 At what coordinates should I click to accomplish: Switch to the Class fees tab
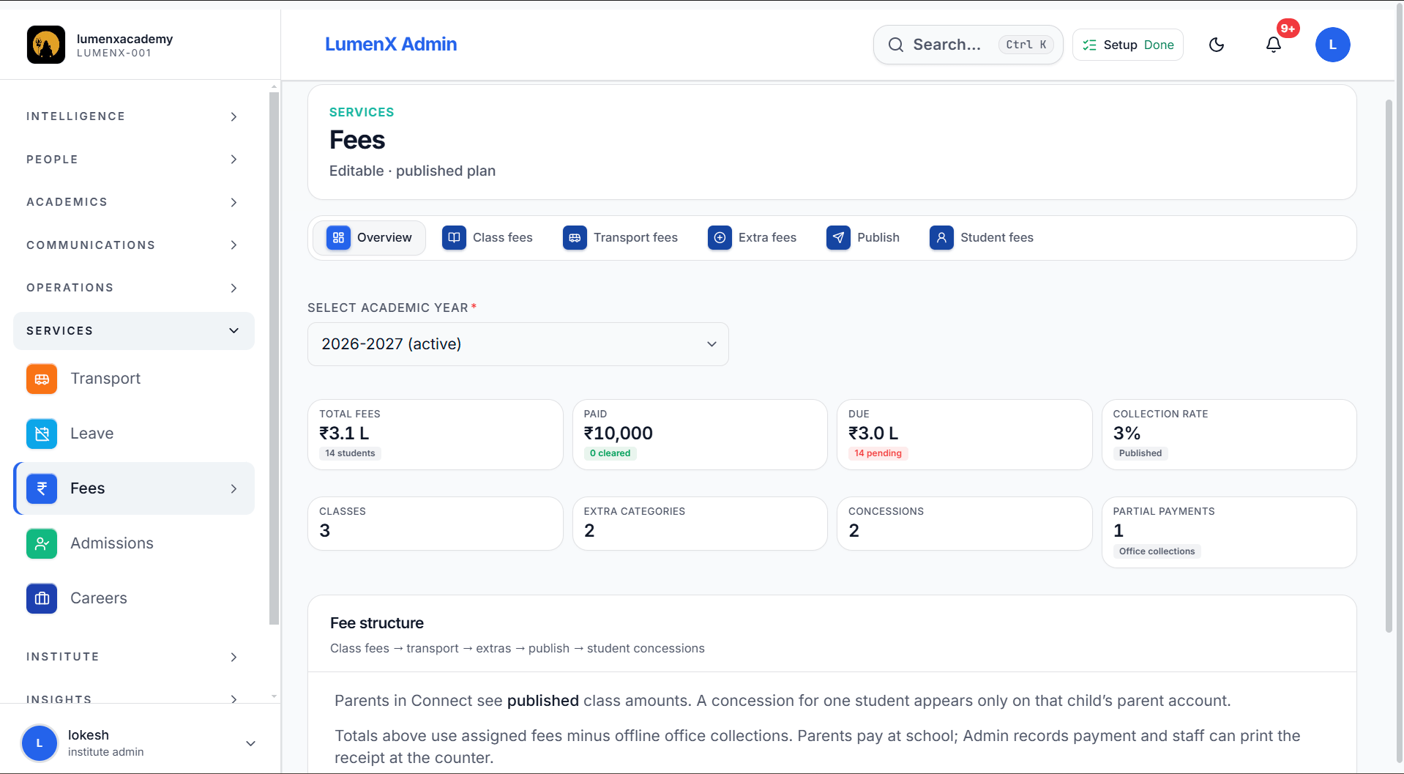coord(488,237)
